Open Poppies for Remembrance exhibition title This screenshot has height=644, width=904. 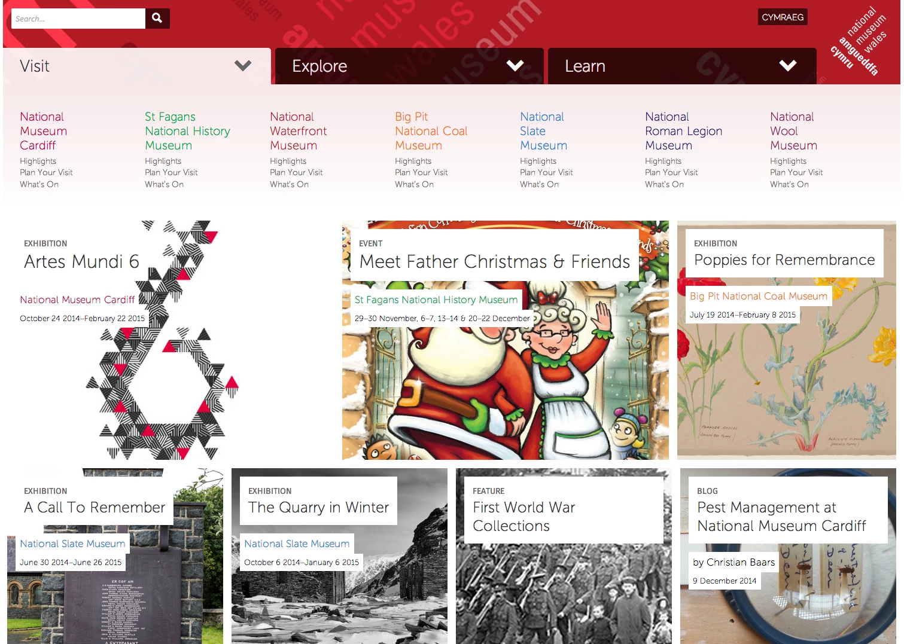(x=784, y=260)
